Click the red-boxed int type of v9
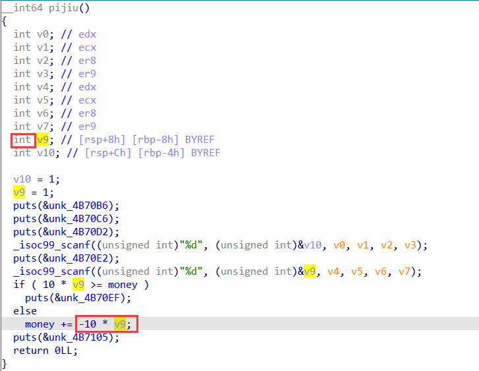The height and width of the screenshot is (371, 479). 22,140
